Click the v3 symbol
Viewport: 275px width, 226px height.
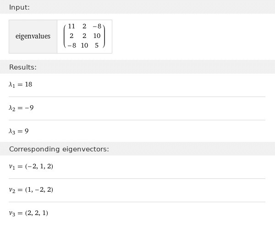pyautogui.click(x=12, y=213)
